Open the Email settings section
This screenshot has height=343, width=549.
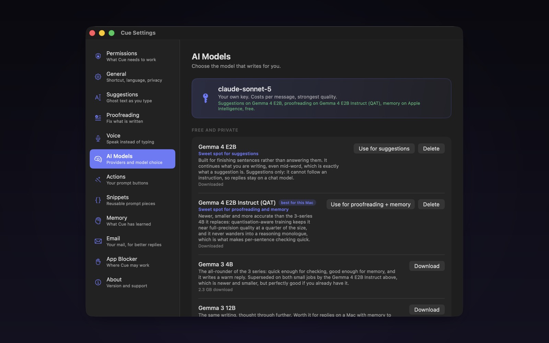(132, 241)
